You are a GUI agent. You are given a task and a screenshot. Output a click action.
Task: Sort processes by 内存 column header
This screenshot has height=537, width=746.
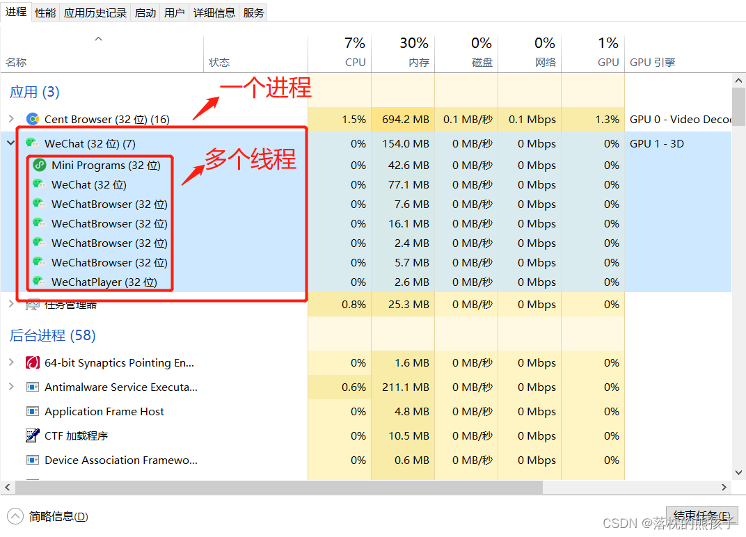[402, 54]
